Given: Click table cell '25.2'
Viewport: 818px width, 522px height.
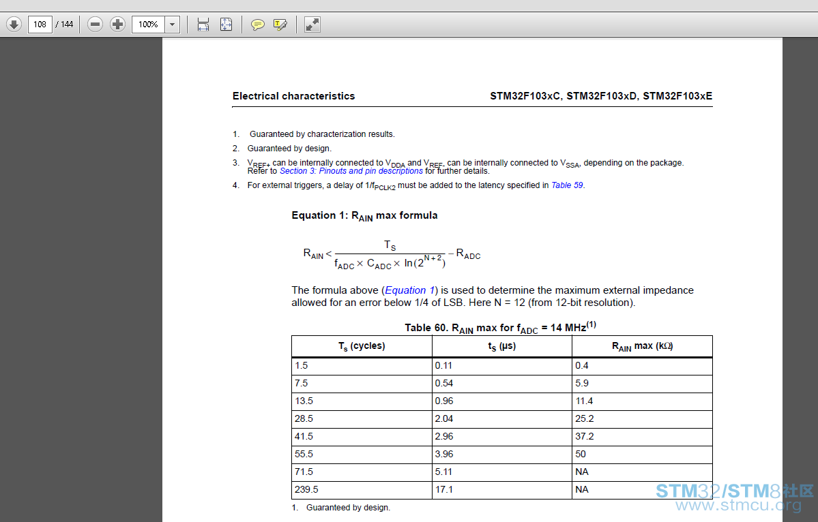Looking at the screenshot, I should pyautogui.click(x=642, y=419).
